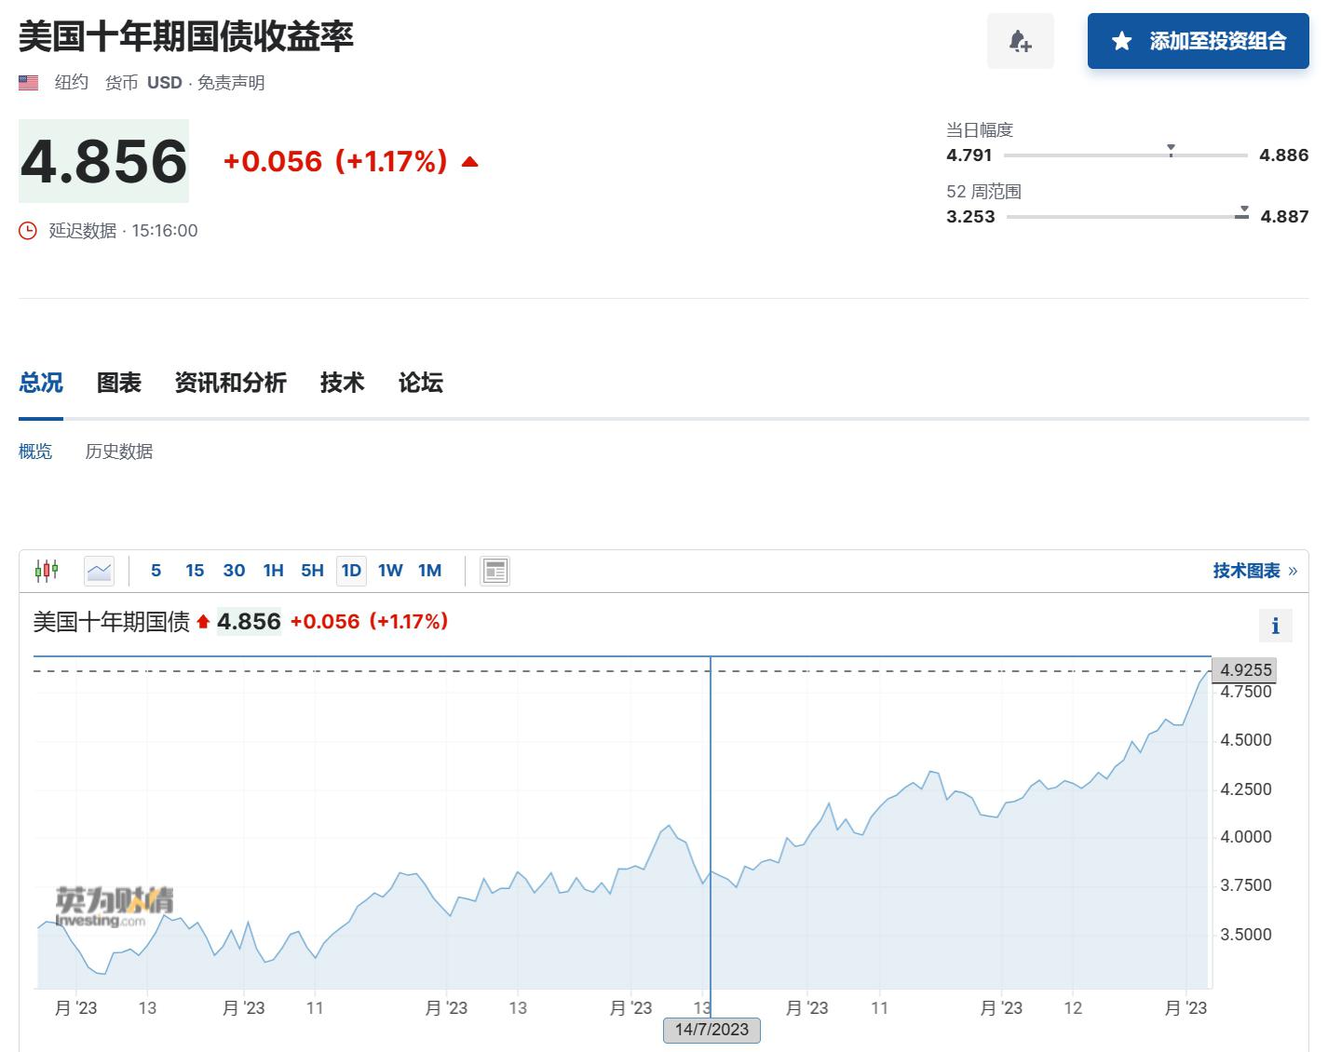Click the 添加至投资组合 button

[1198, 41]
